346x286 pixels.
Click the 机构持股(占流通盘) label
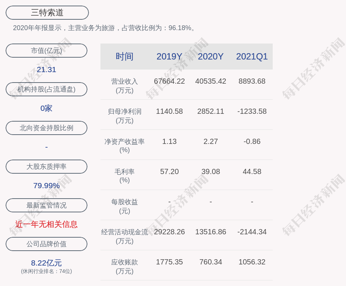[47, 89]
